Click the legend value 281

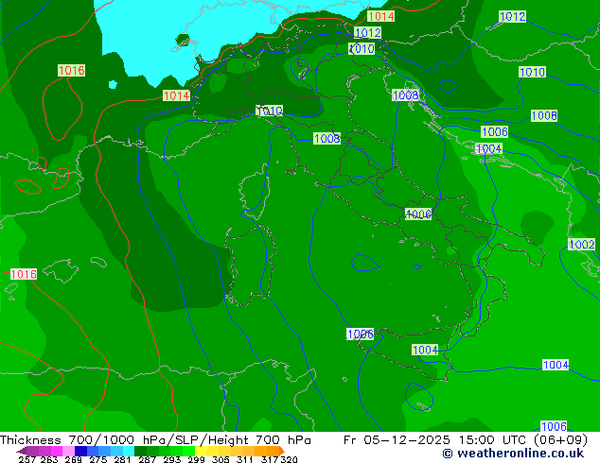(122, 459)
